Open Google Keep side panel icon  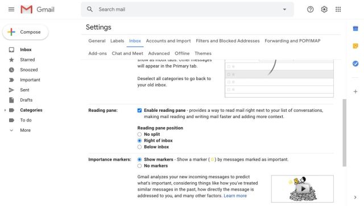point(355,46)
